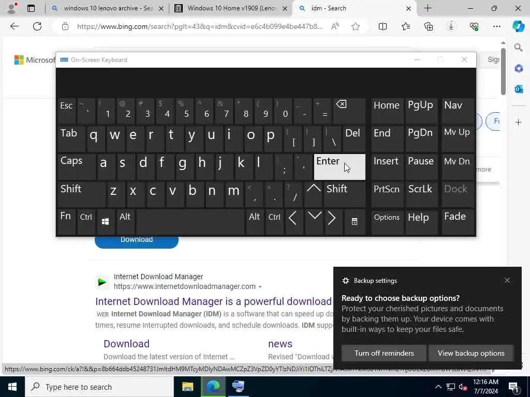530x397 pixels.
Task: Toggle the Nav key on On-Screen Keyboard
Action: [x=458, y=111]
